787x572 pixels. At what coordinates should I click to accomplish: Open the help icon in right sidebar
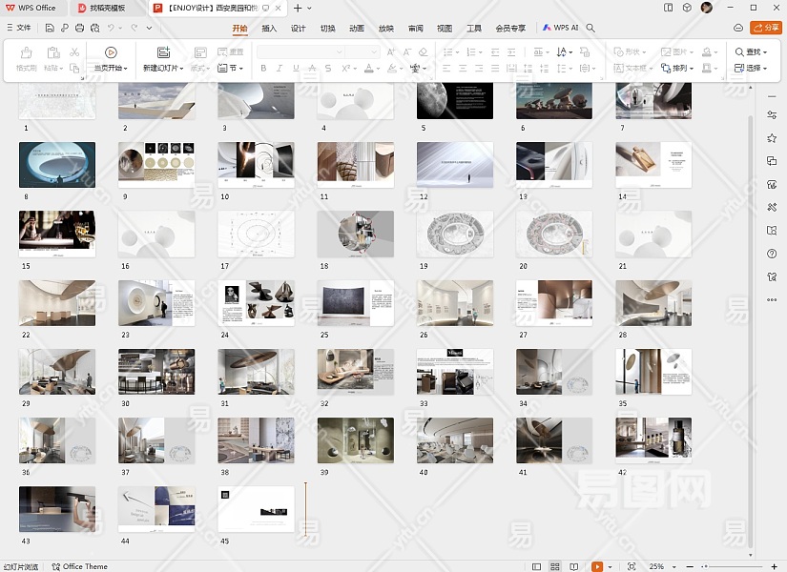tap(771, 254)
